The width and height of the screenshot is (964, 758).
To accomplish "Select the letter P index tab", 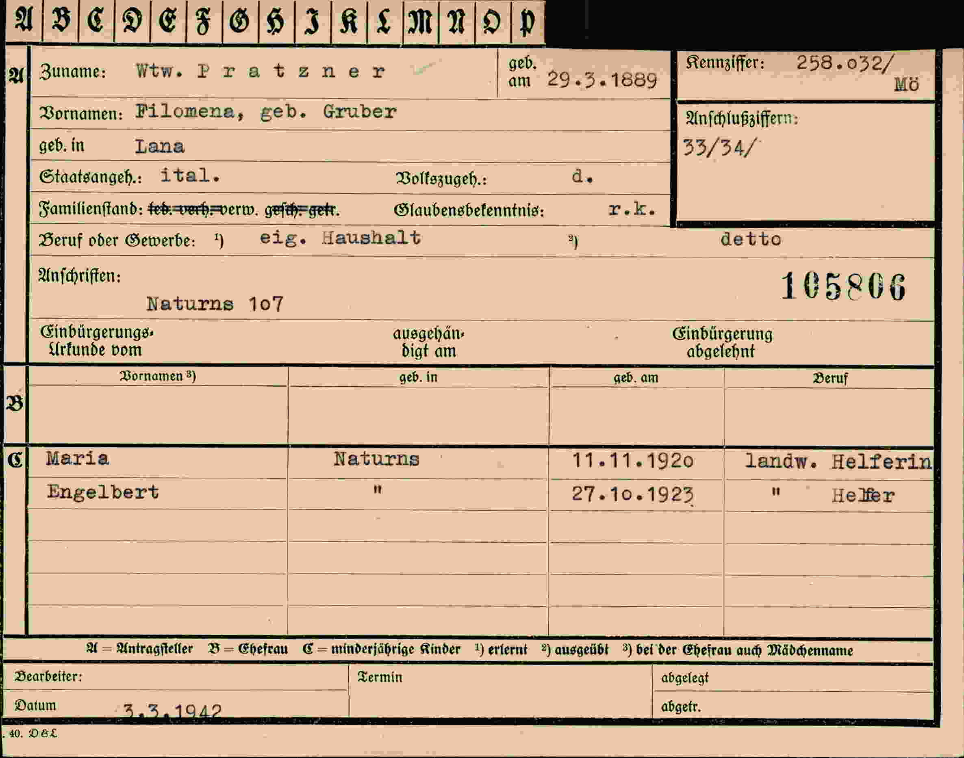I will click(528, 22).
